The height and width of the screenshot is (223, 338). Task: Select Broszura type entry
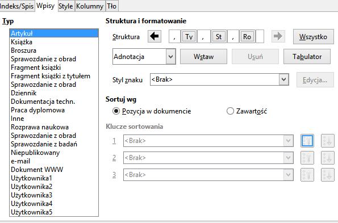pyautogui.click(x=54, y=51)
